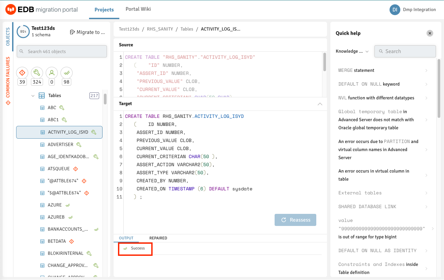
Task: Expand the External tables help entry
Action: click(383, 193)
